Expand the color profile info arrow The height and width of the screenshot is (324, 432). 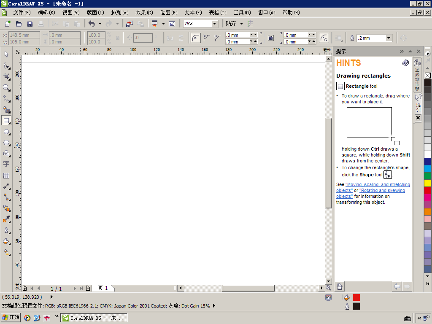214,306
